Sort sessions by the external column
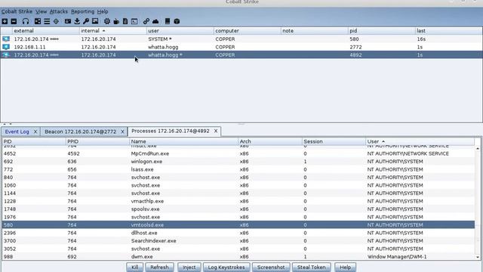Image resolution: width=483 pixels, height=272 pixels. click(x=45, y=31)
